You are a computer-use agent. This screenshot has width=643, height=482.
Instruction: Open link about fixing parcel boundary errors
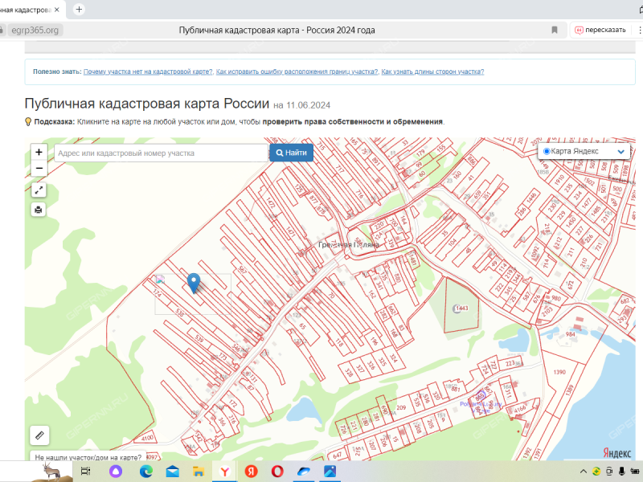coord(297,71)
